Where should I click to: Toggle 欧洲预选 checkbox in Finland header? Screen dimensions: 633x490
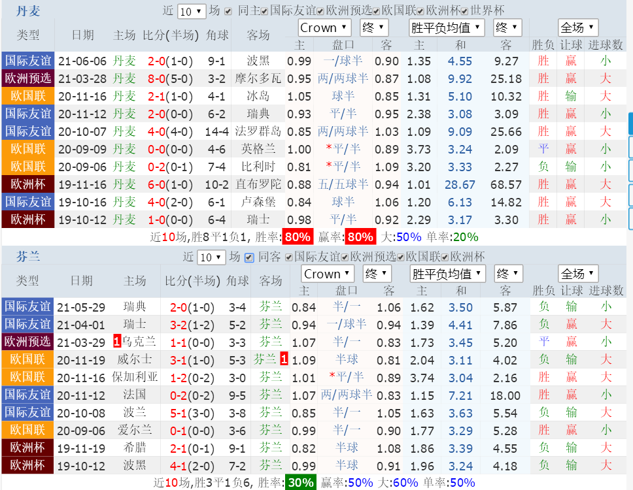click(345, 257)
